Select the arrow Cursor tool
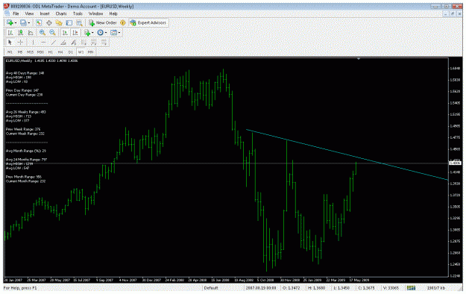The width and height of the screenshot is (466, 294). pos(10,43)
